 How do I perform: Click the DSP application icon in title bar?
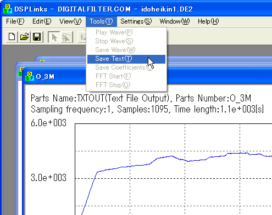pos(8,9)
